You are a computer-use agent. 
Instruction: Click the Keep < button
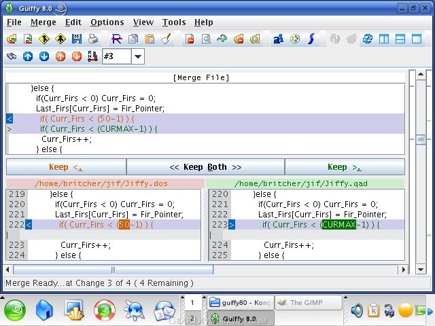pos(66,167)
